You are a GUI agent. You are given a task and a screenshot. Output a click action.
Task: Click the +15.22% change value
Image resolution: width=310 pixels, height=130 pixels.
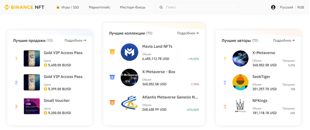(x=193, y=59)
